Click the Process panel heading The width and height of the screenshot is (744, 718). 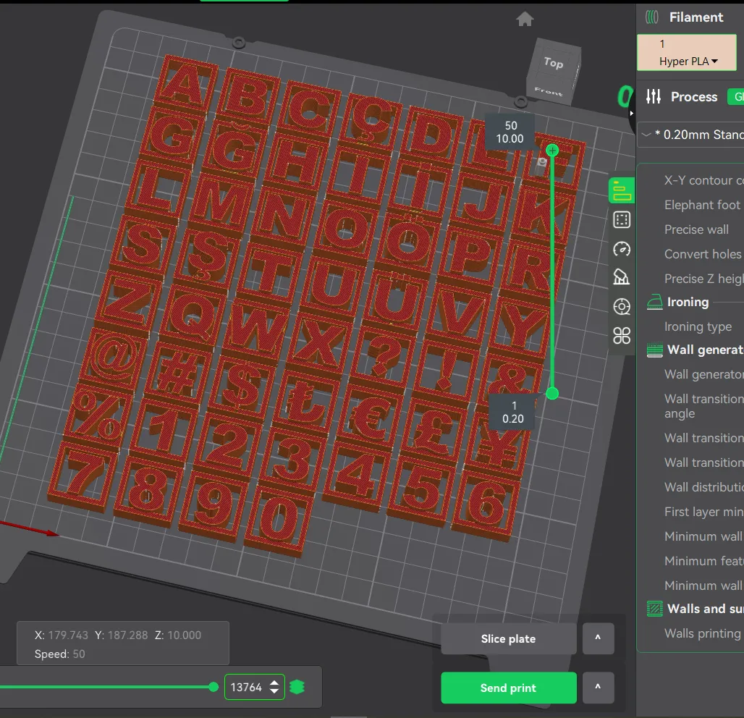[694, 97]
